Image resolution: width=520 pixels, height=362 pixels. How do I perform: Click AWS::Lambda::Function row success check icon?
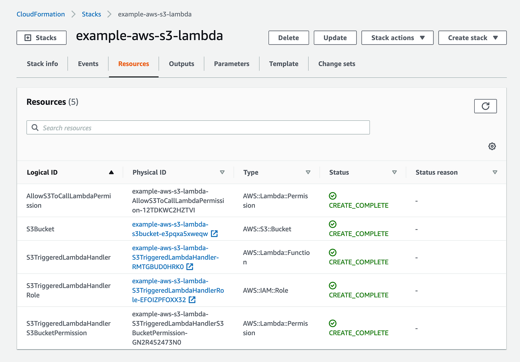pyautogui.click(x=333, y=252)
